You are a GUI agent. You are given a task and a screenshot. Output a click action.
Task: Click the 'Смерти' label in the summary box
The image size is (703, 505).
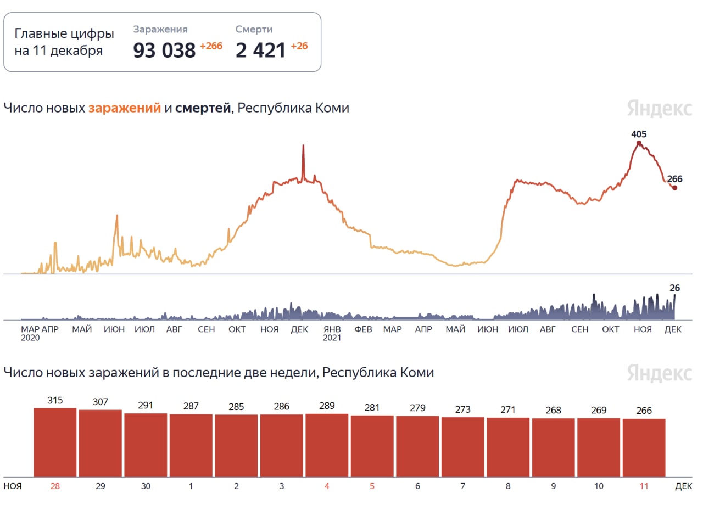[254, 30]
